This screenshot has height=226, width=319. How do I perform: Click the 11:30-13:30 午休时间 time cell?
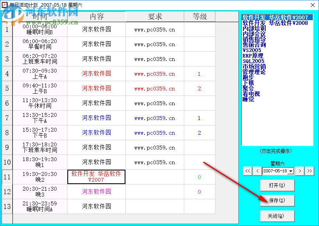tap(40, 103)
